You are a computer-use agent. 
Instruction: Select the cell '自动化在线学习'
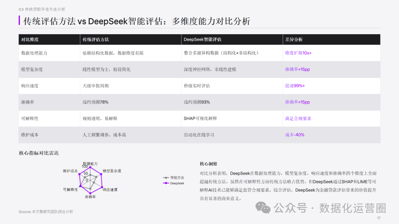199,135
